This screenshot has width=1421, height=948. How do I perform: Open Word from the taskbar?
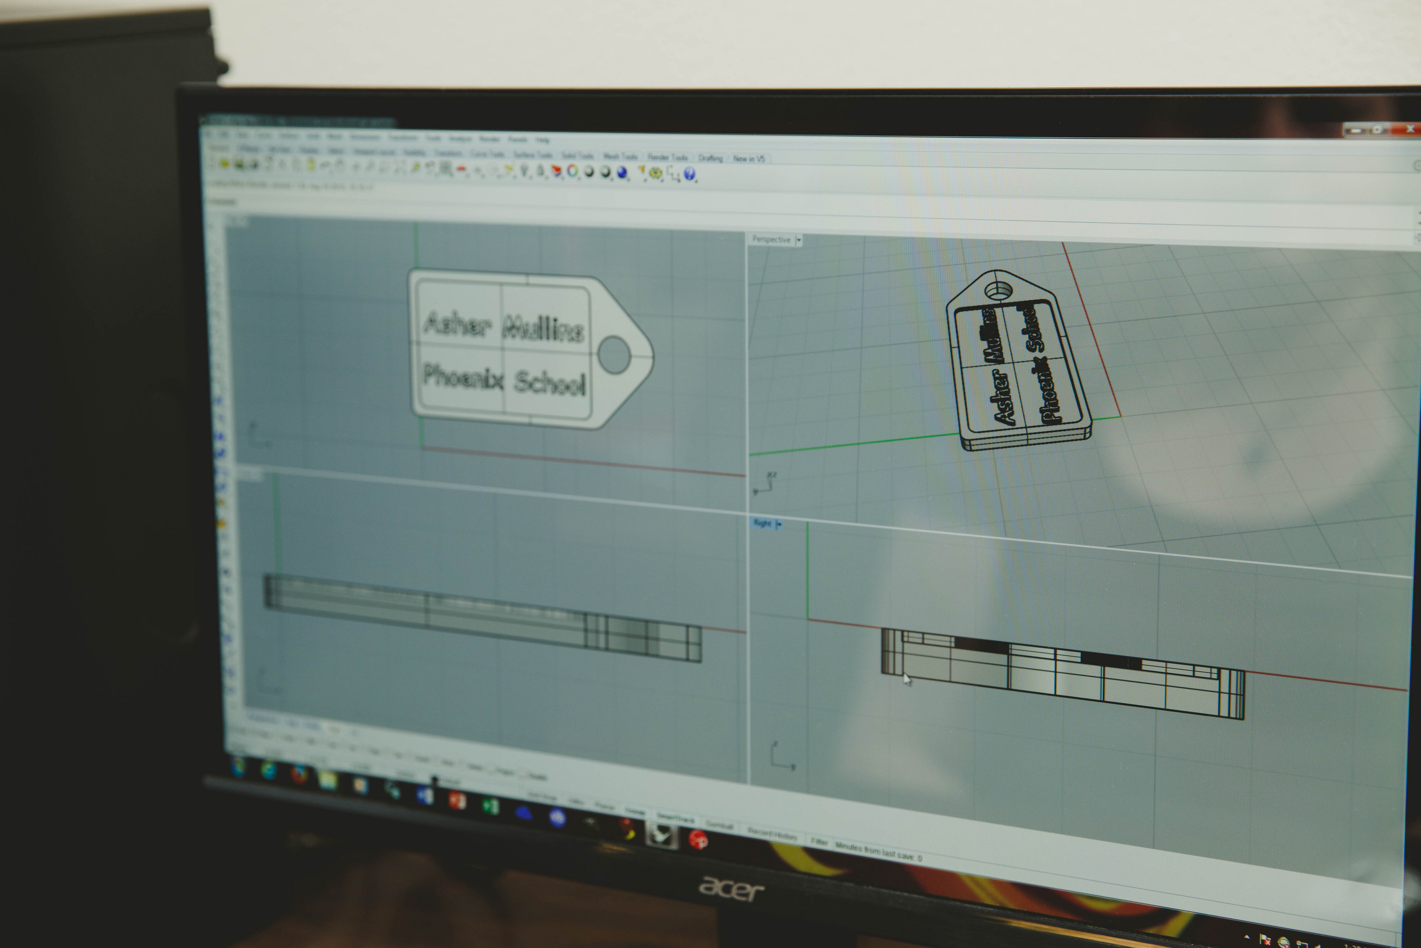tap(425, 796)
